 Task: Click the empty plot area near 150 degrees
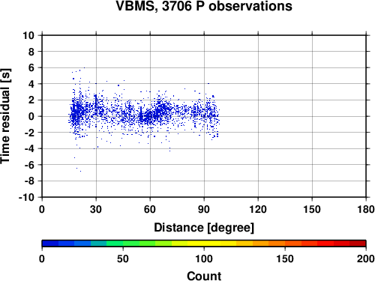(312, 116)
